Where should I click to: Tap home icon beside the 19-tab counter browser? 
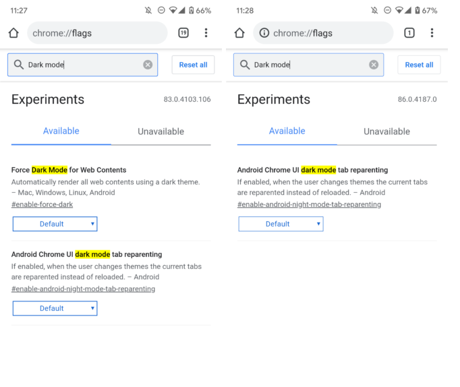tap(13, 33)
